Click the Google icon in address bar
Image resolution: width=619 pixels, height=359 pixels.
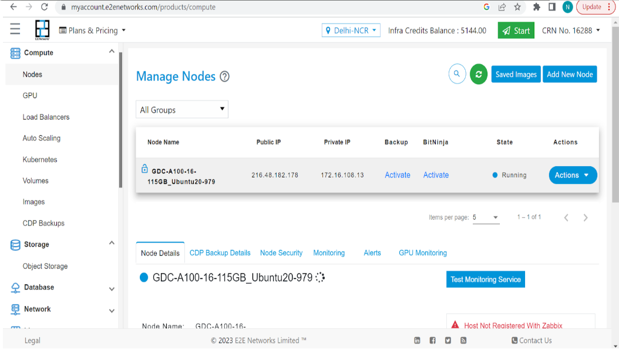coord(486,6)
